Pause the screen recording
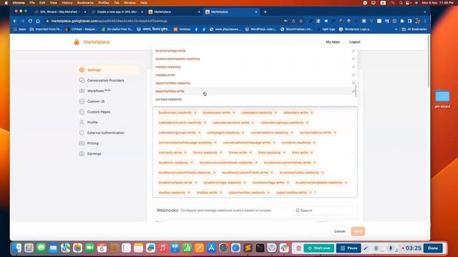 tap(349, 248)
